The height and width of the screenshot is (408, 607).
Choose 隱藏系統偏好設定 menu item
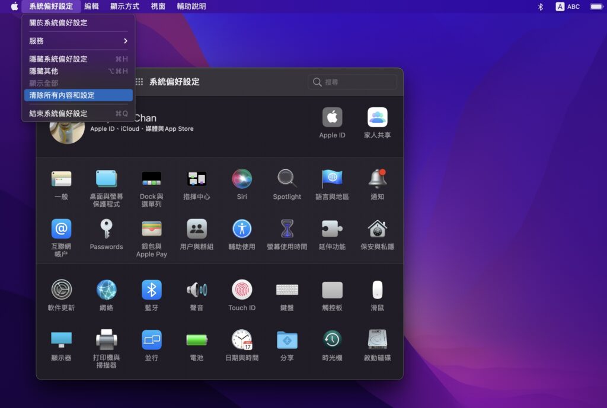point(78,59)
